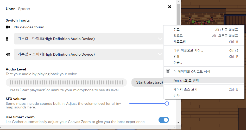The image size is (246, 130).
Task: Click the camera icon beside No devices found
Action: pos(8,27)
